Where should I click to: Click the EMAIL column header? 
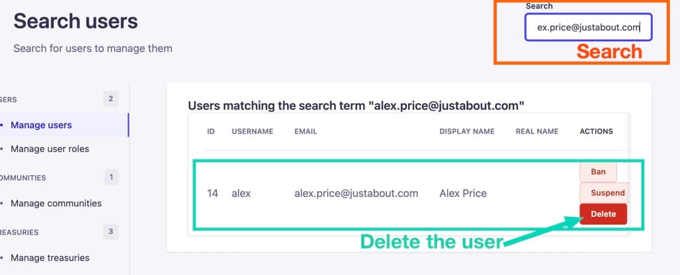[306, 132]
